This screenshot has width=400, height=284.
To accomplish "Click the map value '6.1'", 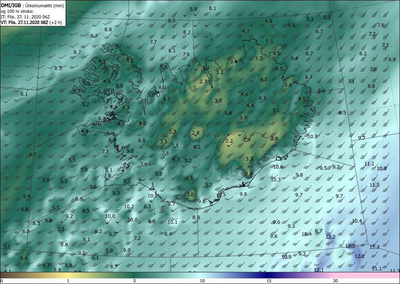I will (x=95, y=258).
